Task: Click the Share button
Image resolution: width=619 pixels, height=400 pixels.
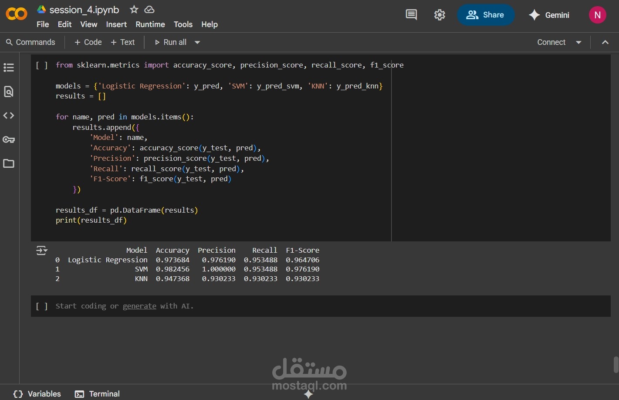Action: point(485,15)
